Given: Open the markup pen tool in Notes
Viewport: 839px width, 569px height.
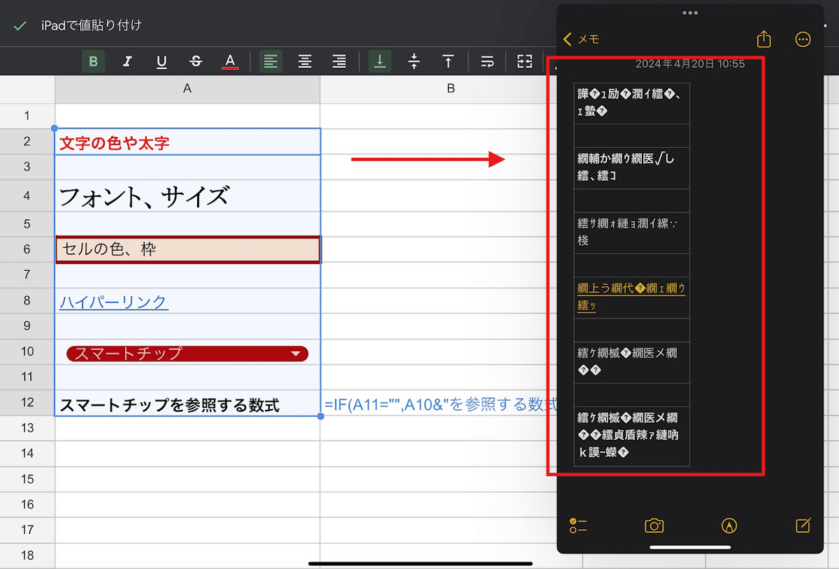Looking at the screenshot, I should point(729,526).
